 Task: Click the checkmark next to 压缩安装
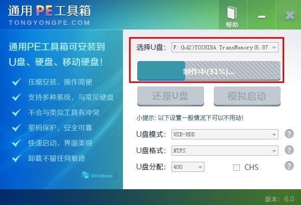[16, 82]
